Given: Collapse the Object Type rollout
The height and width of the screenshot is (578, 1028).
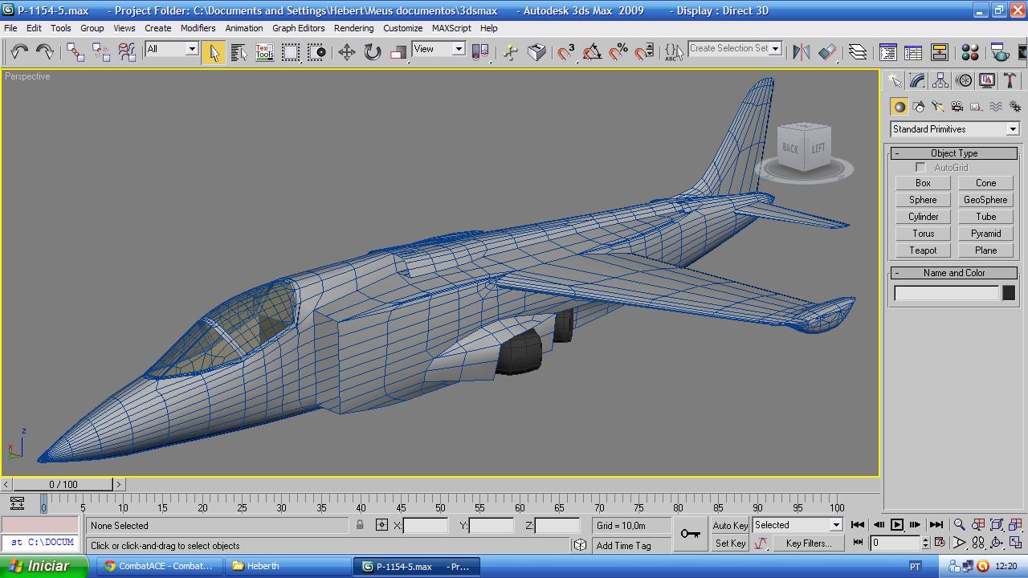Looking at the screenshot, I should point(954,153).
